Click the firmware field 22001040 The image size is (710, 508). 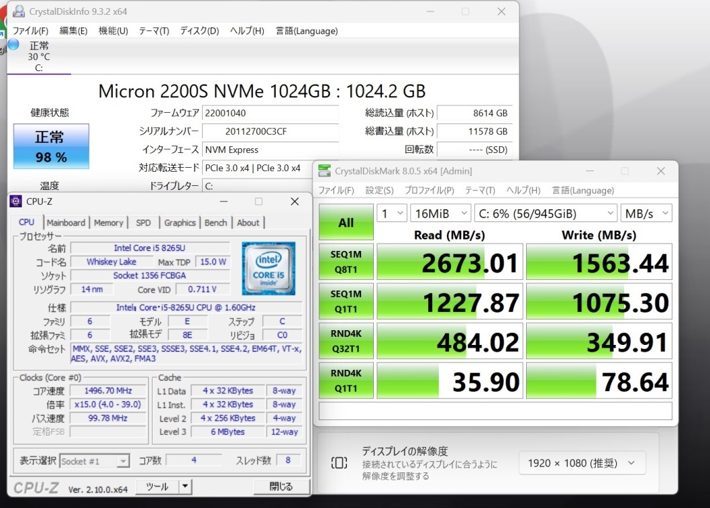pos(270,113)
